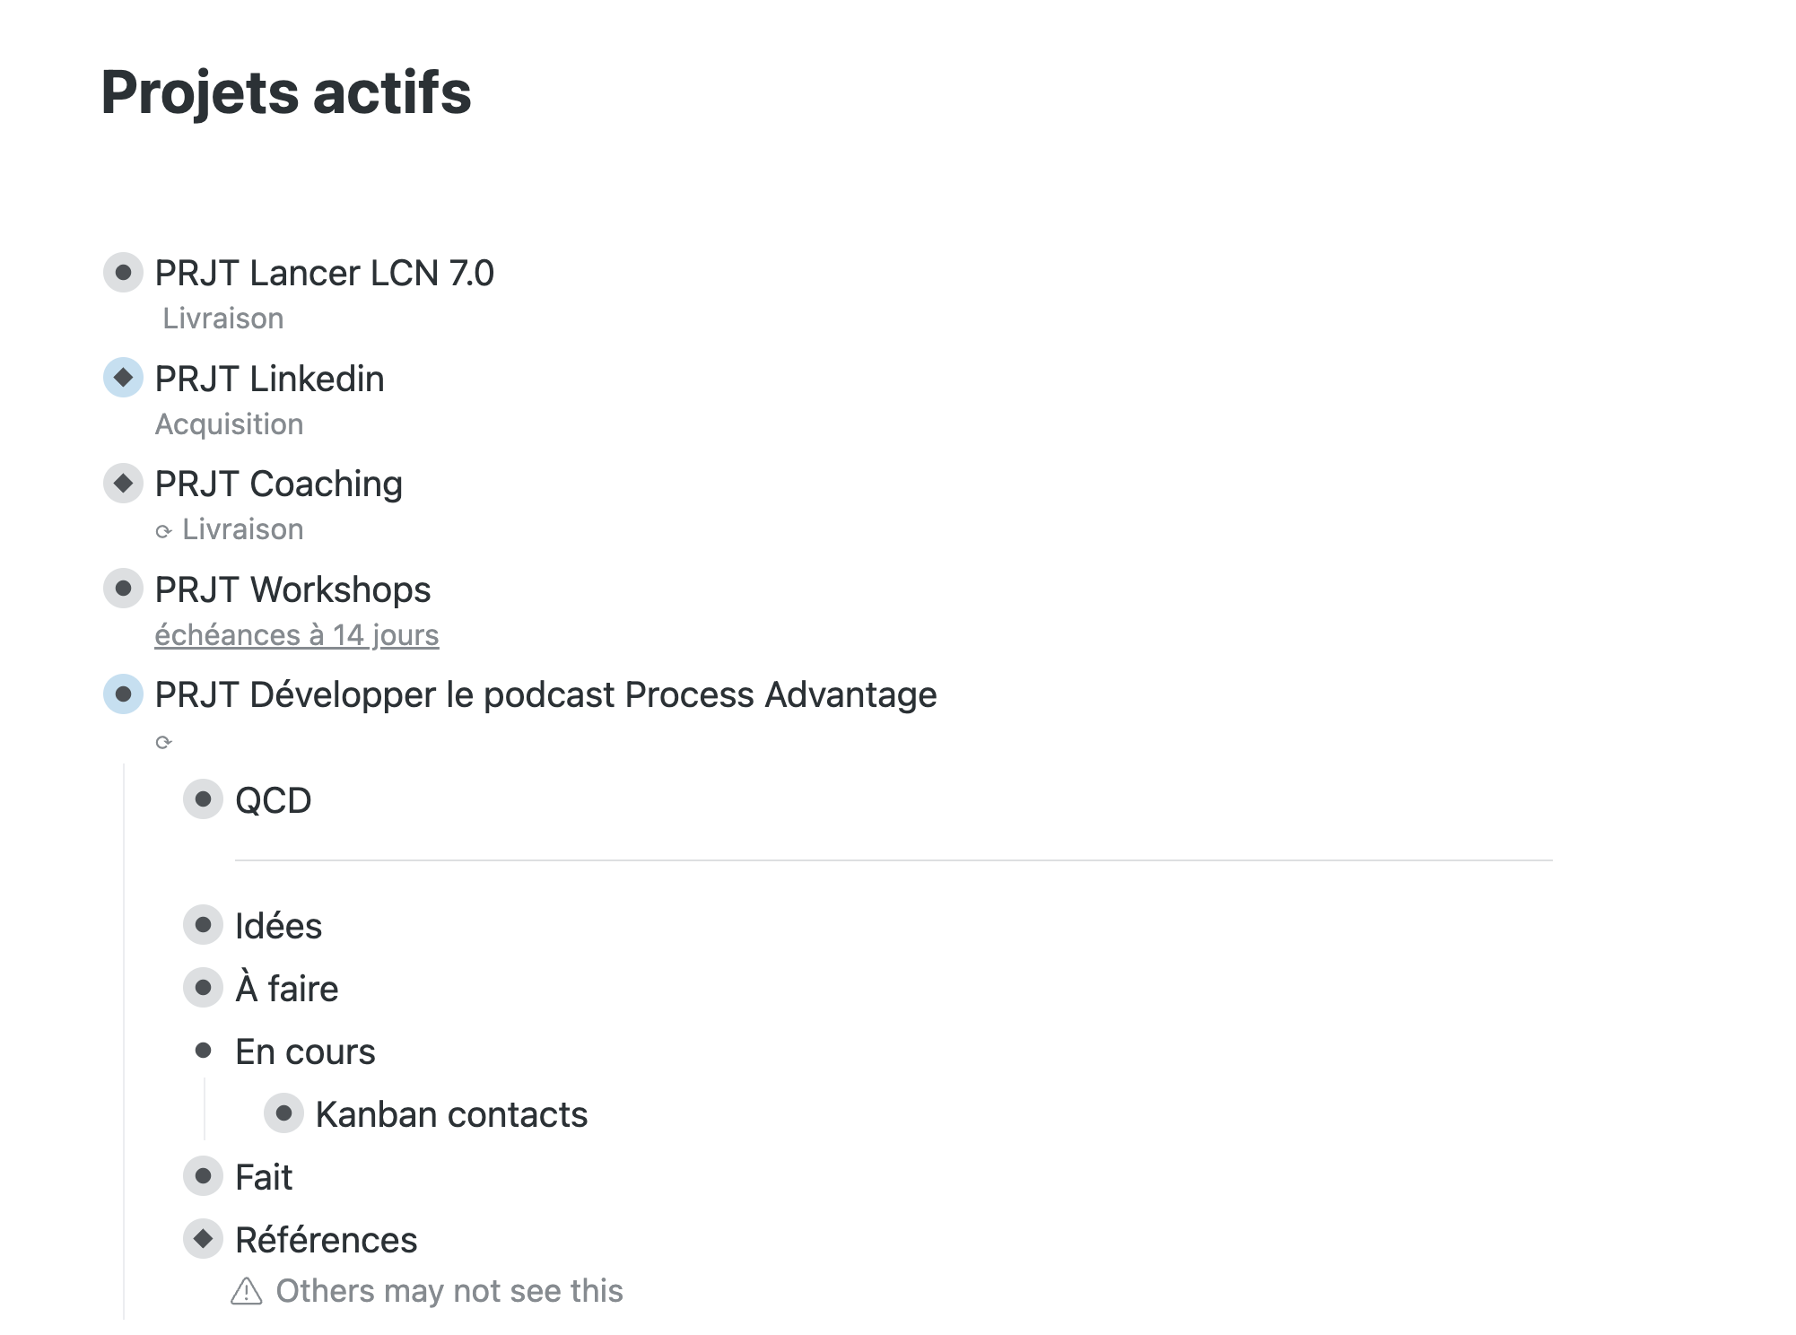
Task: Click the bullet beside À faire
Action: (203, 988)
